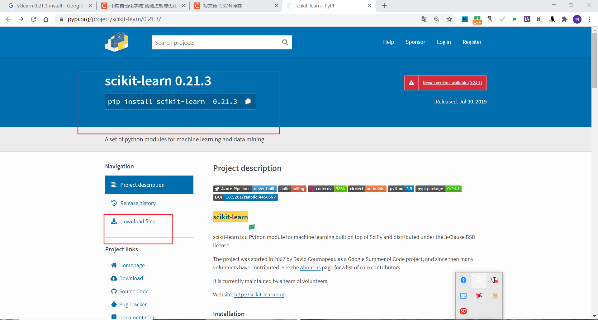Click the Azure Pipelines never built badge
598x320 pixels.
(245, 189)
